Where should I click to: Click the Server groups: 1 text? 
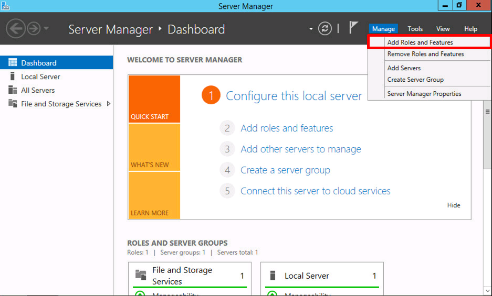click(x=183, y=253)
